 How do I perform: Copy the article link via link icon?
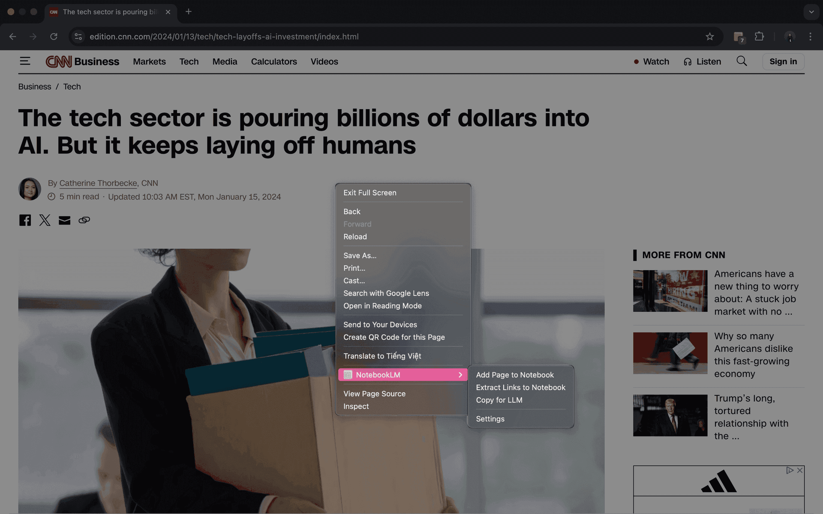click(x=84, y=220)
